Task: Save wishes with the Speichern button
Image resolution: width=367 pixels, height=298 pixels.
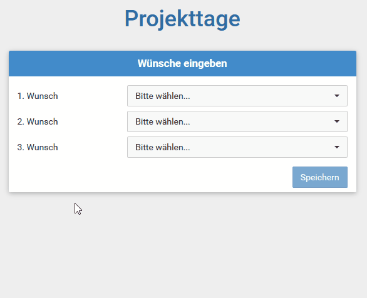Action: (x=320, y=177)
